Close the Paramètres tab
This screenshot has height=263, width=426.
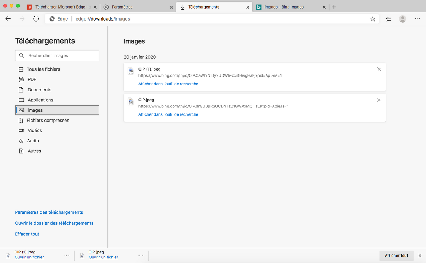coord(171,7)
